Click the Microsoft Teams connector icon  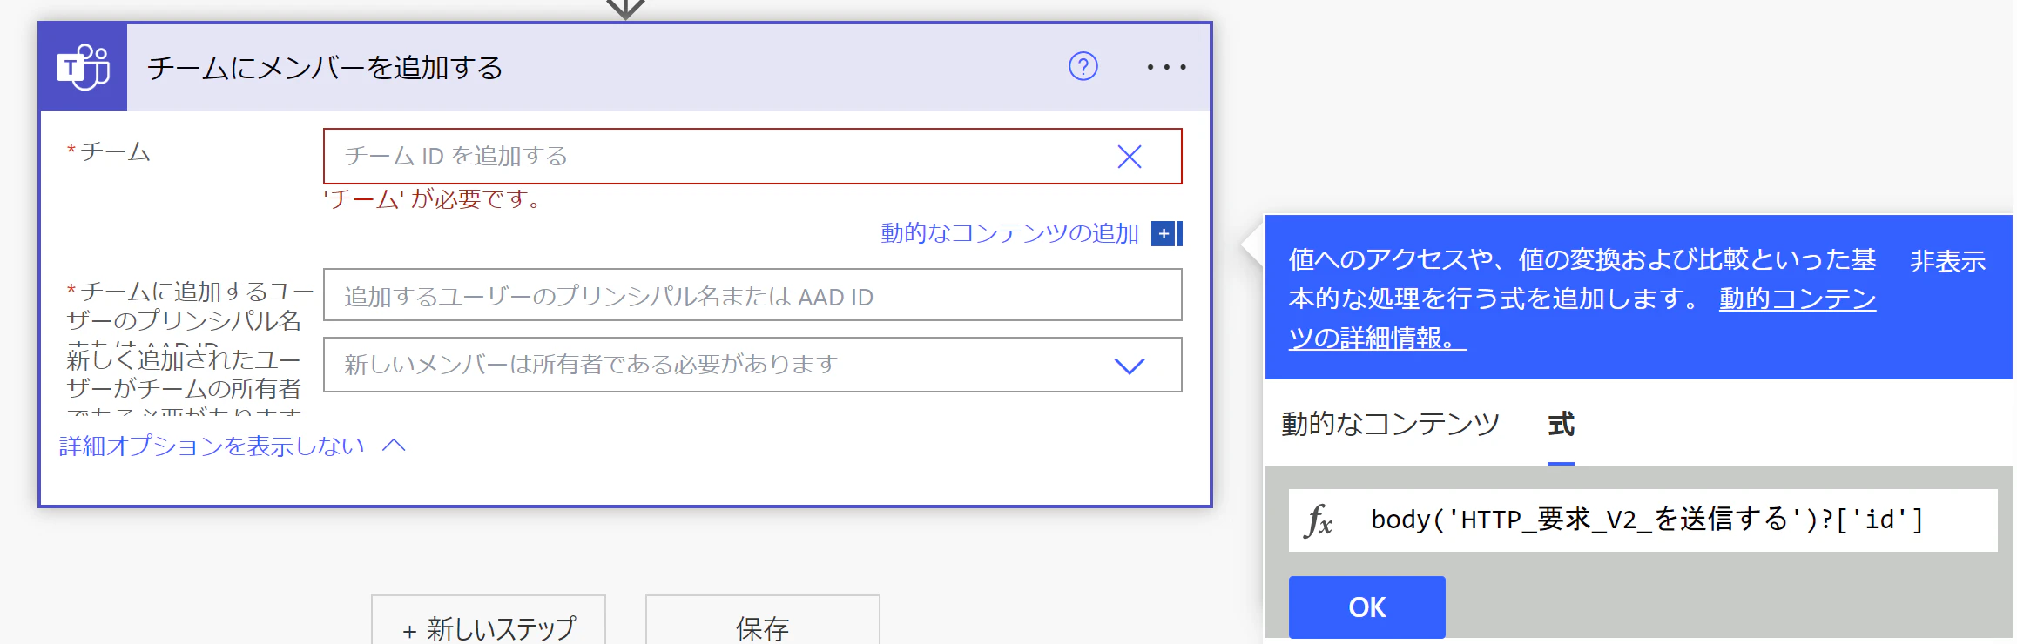pos(84,67)
